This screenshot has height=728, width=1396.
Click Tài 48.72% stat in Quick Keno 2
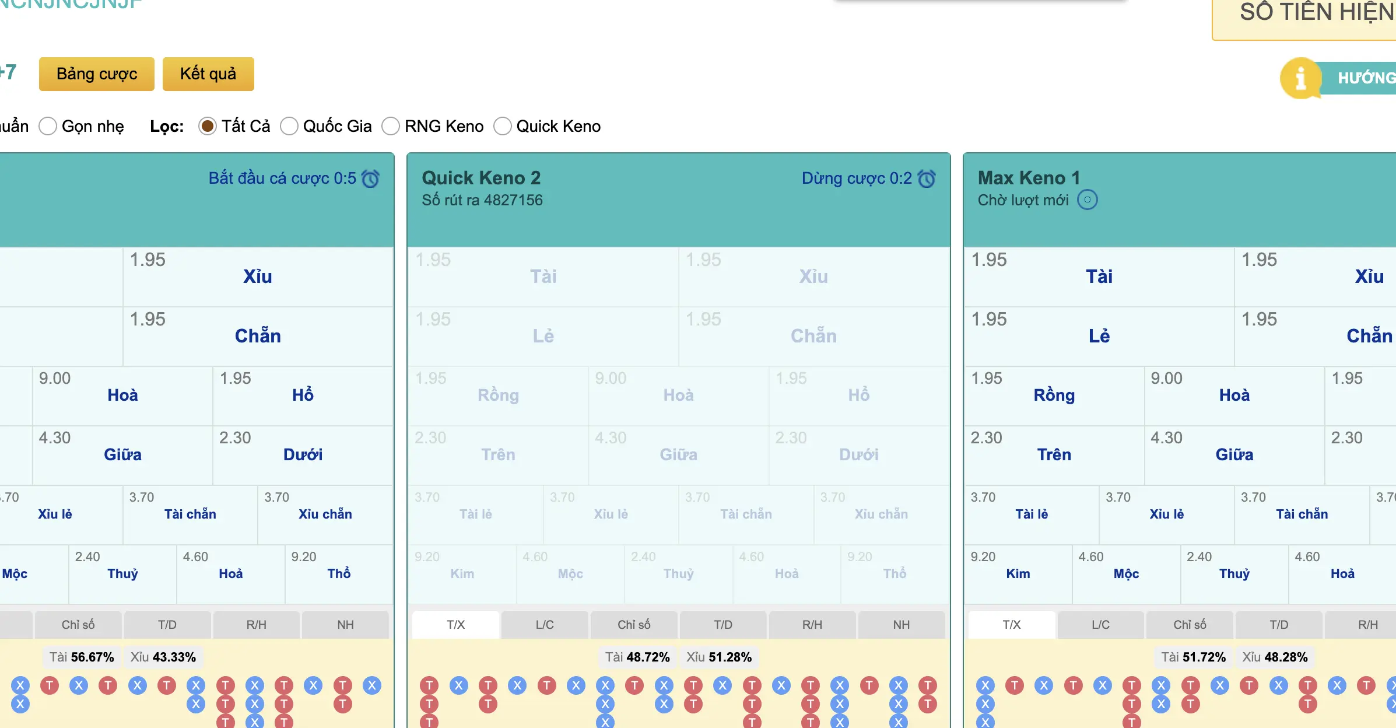637,657
